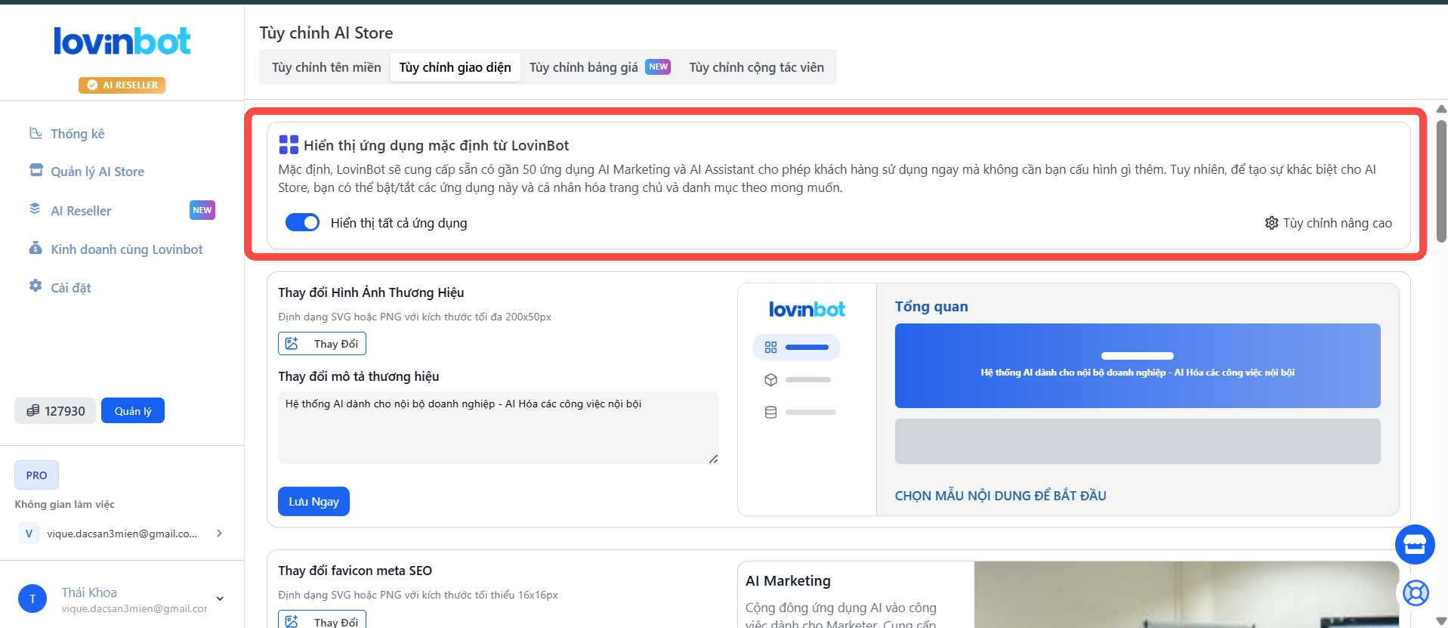Expand the workspace vique.dacsan3mien chevron
Screen dimensions: 1448x628
pyautogui.click(x=219, y=534)
